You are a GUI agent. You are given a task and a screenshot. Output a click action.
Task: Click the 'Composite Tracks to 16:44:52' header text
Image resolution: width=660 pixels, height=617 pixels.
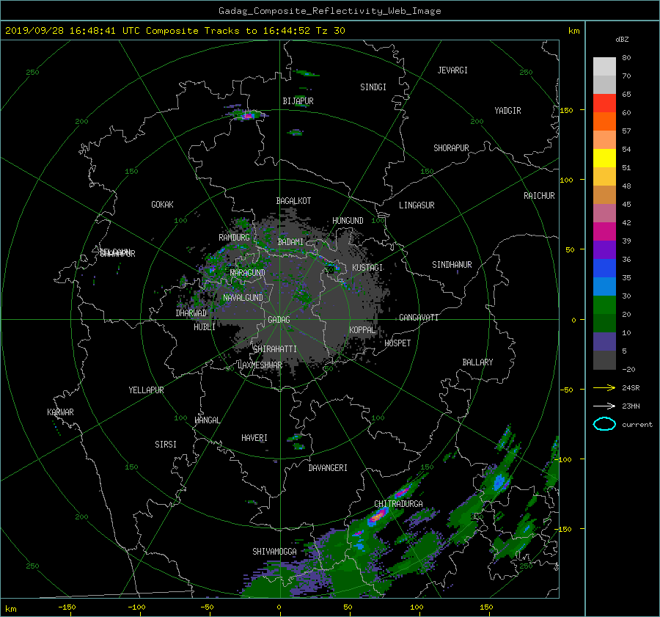click(228, 31)
